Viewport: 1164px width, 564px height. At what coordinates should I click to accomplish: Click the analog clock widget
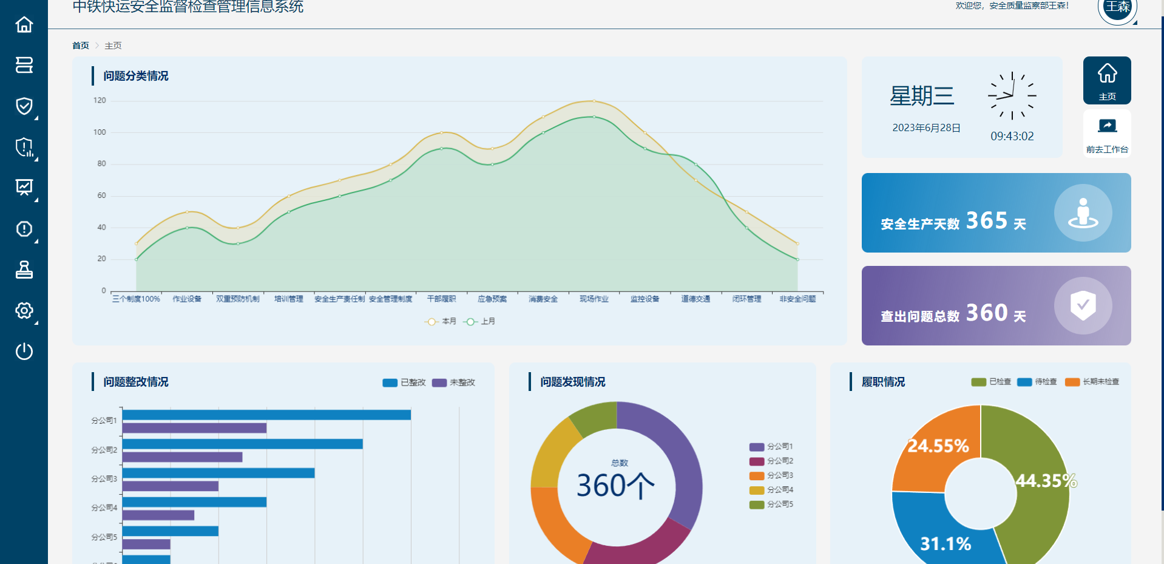[x=1012, y=96]
